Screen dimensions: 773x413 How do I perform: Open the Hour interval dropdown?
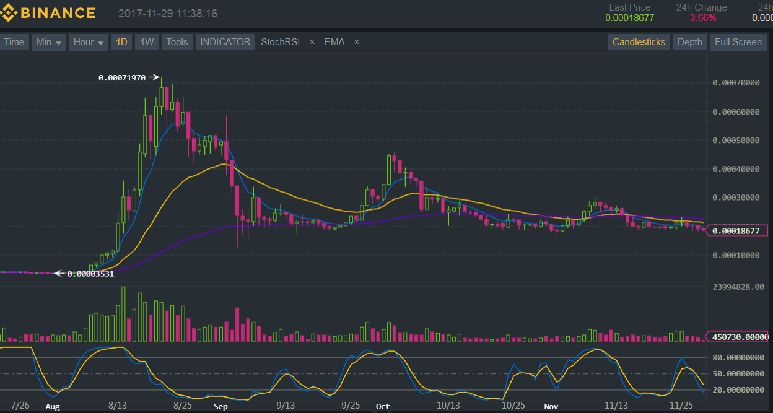(89, 42)
